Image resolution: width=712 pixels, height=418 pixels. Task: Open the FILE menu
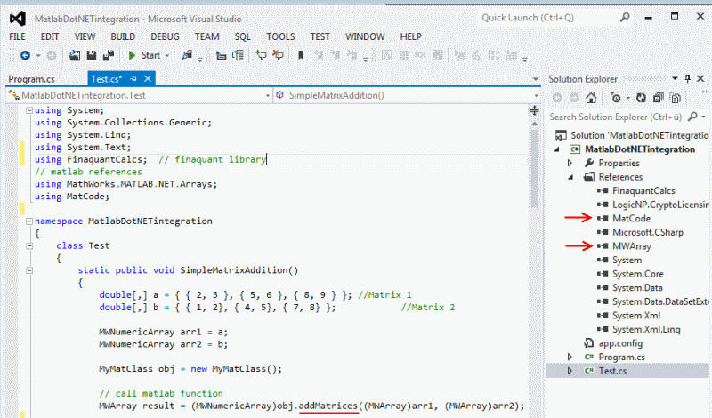(17, 36)
